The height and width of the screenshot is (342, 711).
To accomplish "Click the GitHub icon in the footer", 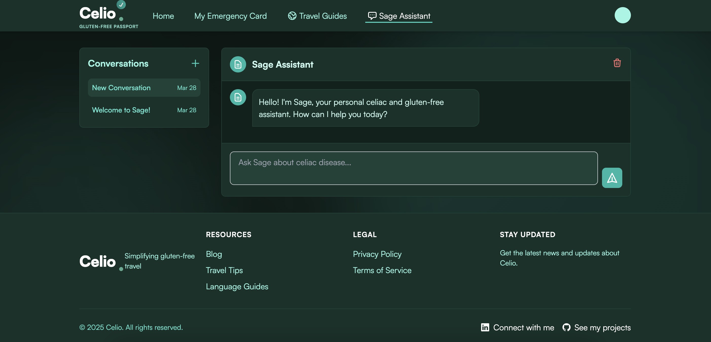I will pyautogui.click(x=567, y=327).
